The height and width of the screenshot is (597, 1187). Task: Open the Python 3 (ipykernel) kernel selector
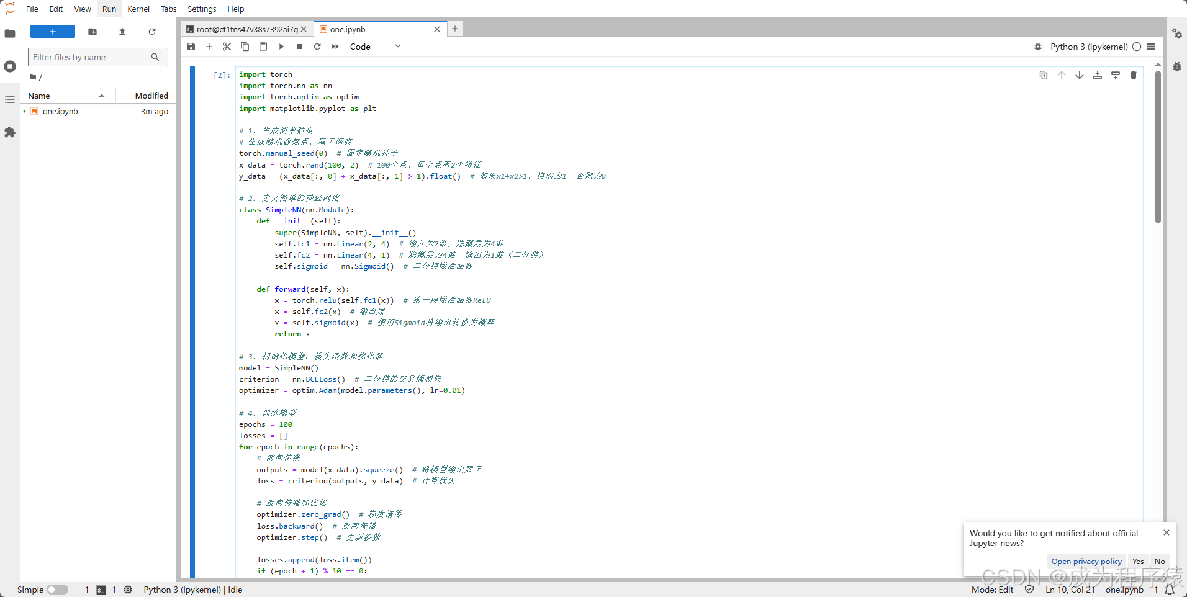coord(1088,47)
